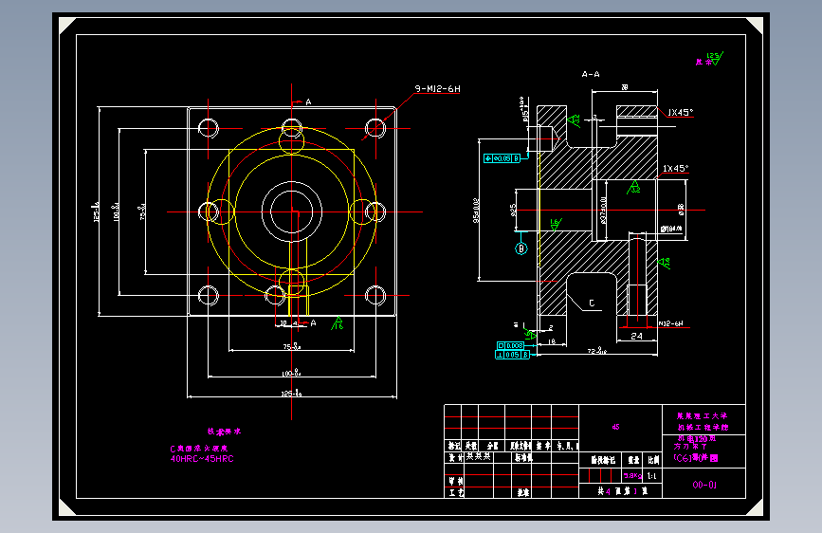The image size is (822, 533).
Task: Select the horizontal 125 dimension text
Action: 291,393
